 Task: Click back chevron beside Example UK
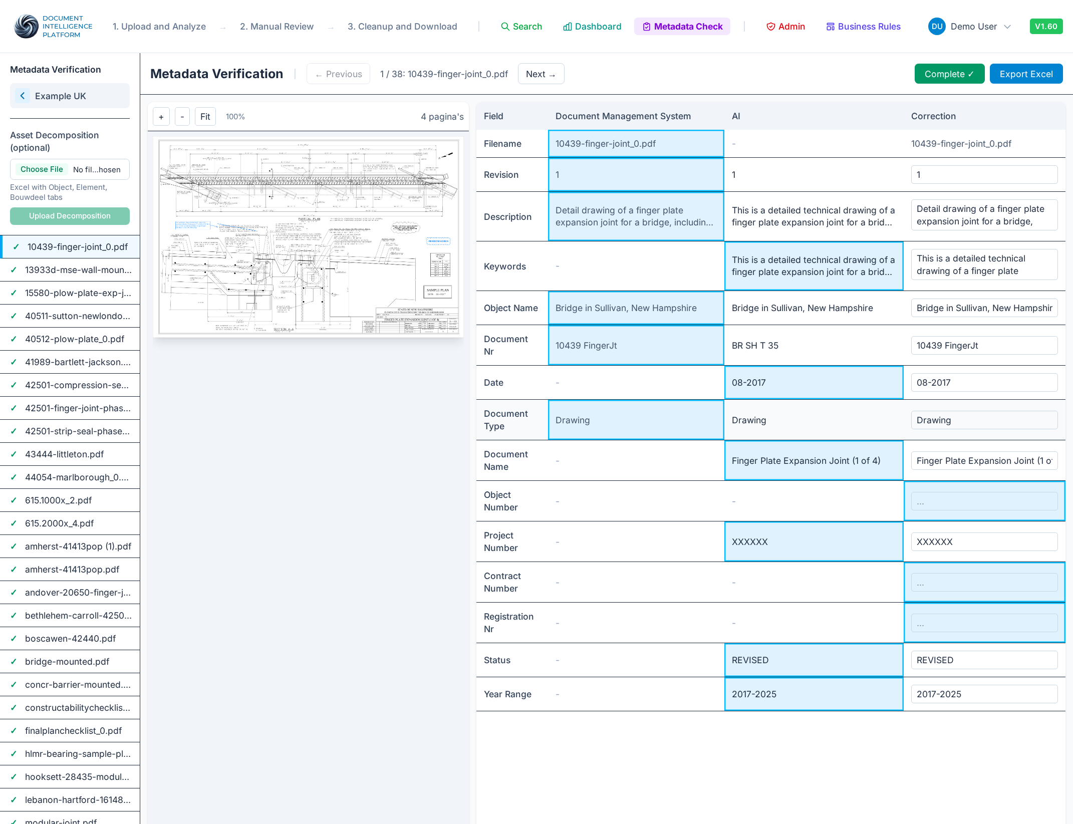click(23, 96)
